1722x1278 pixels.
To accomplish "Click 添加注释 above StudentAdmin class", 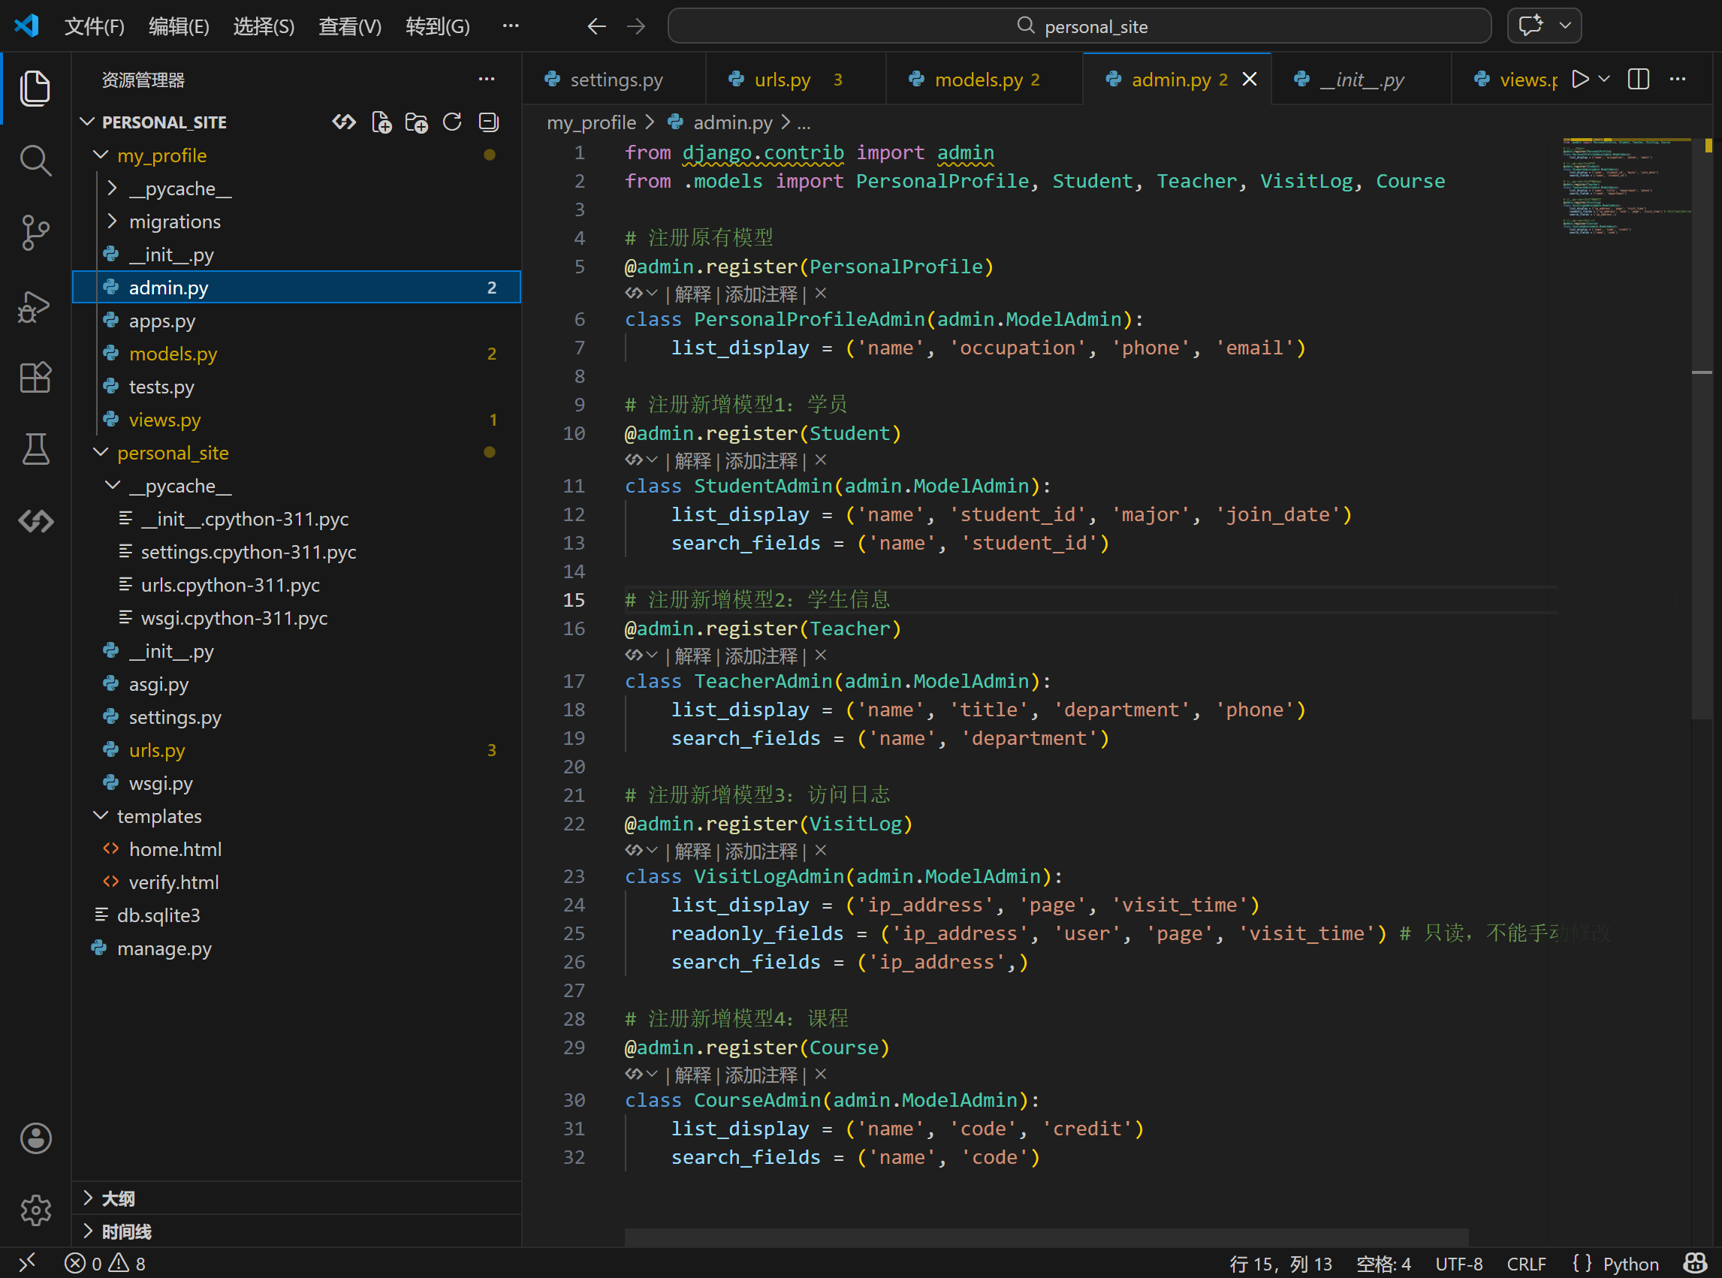I will 761,461.
